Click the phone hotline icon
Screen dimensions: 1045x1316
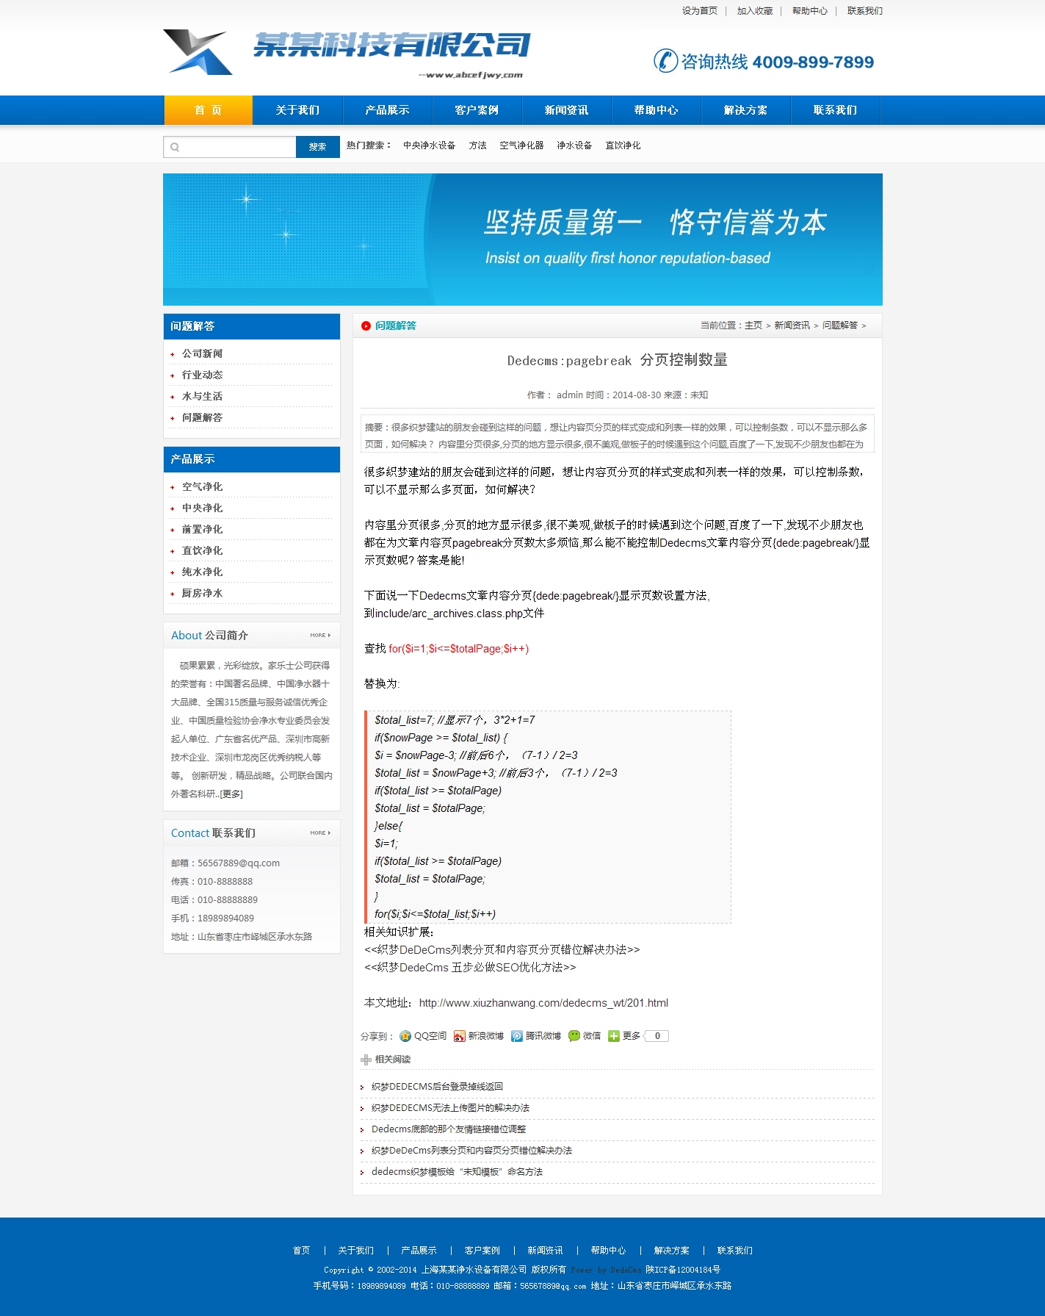[665, 61]
